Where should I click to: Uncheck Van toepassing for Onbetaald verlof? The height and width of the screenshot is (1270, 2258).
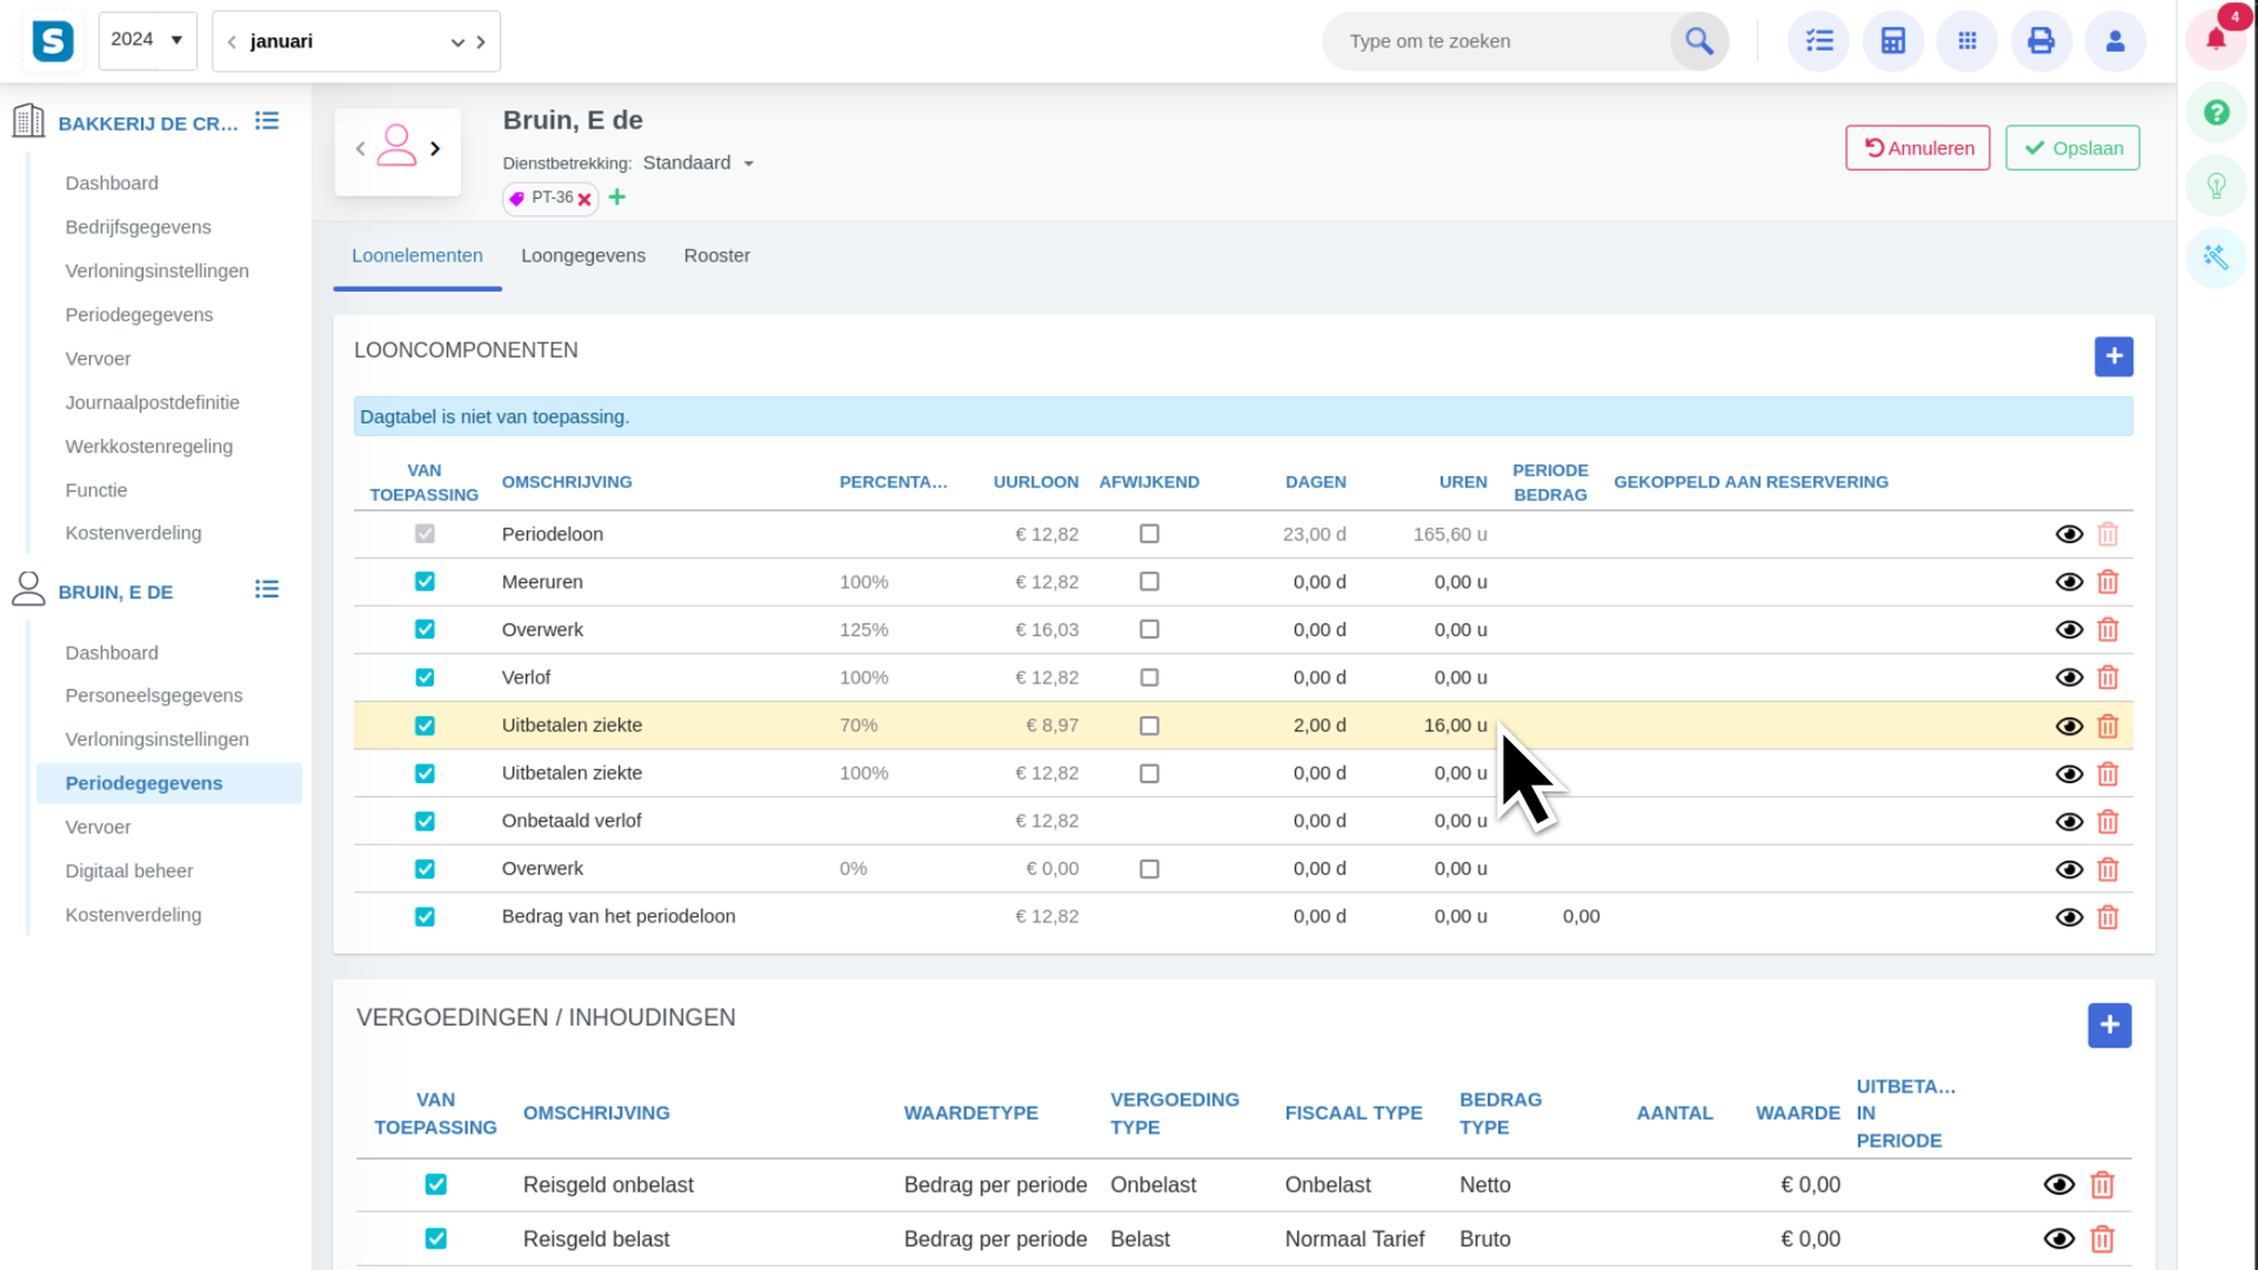pyautogui.click(x=424, y=821)
